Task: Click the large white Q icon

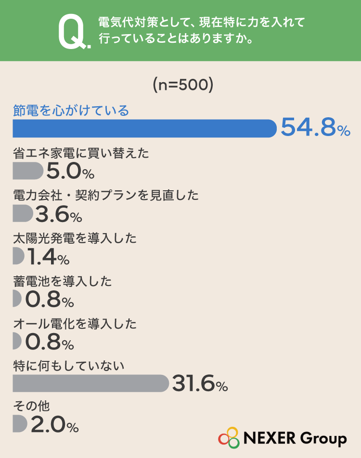Action: tap(74, 32)
